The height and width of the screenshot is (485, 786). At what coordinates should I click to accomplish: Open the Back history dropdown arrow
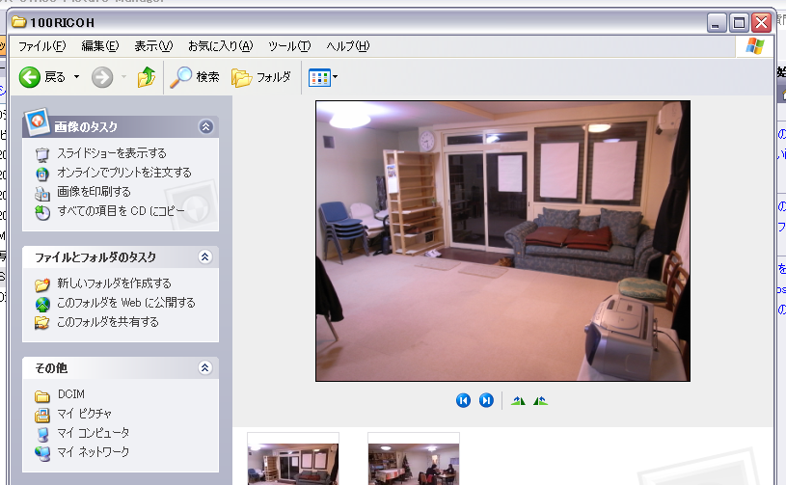tap(77, 77)
